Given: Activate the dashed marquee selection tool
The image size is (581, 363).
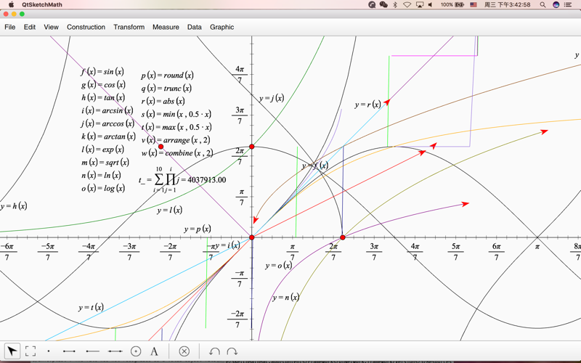Looking at the screenshot, I should (31, 351).
